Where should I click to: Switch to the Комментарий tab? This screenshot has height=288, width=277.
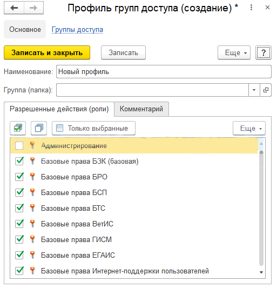point(141,109)
